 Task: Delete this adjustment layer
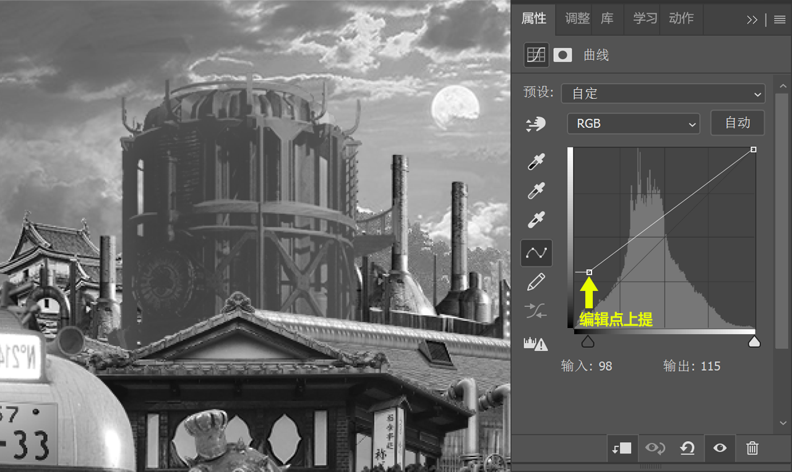[x=752, y=449]
